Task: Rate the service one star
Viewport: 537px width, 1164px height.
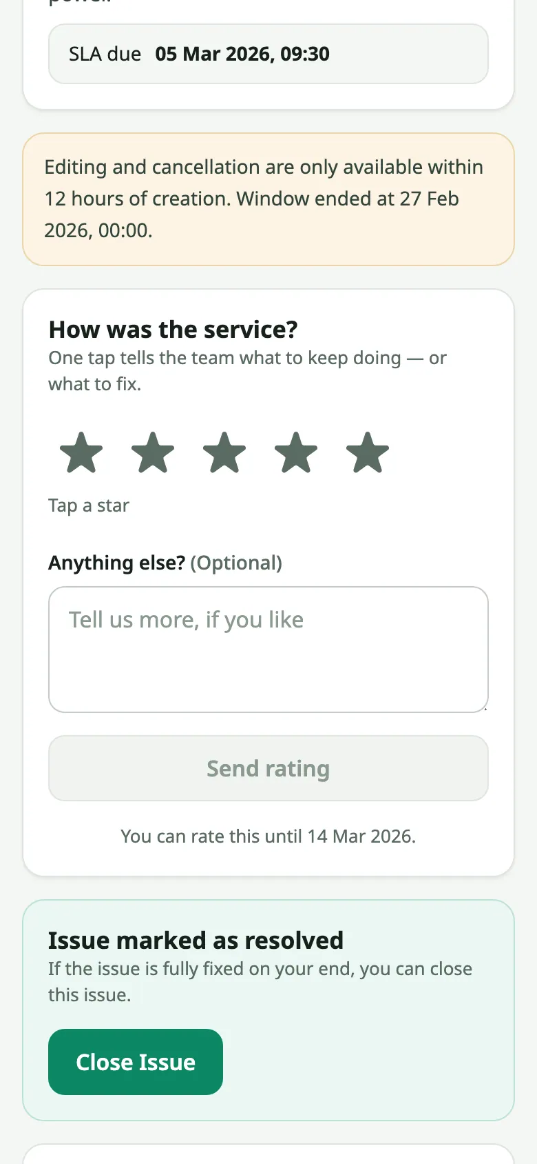Action: coord(81,453)
